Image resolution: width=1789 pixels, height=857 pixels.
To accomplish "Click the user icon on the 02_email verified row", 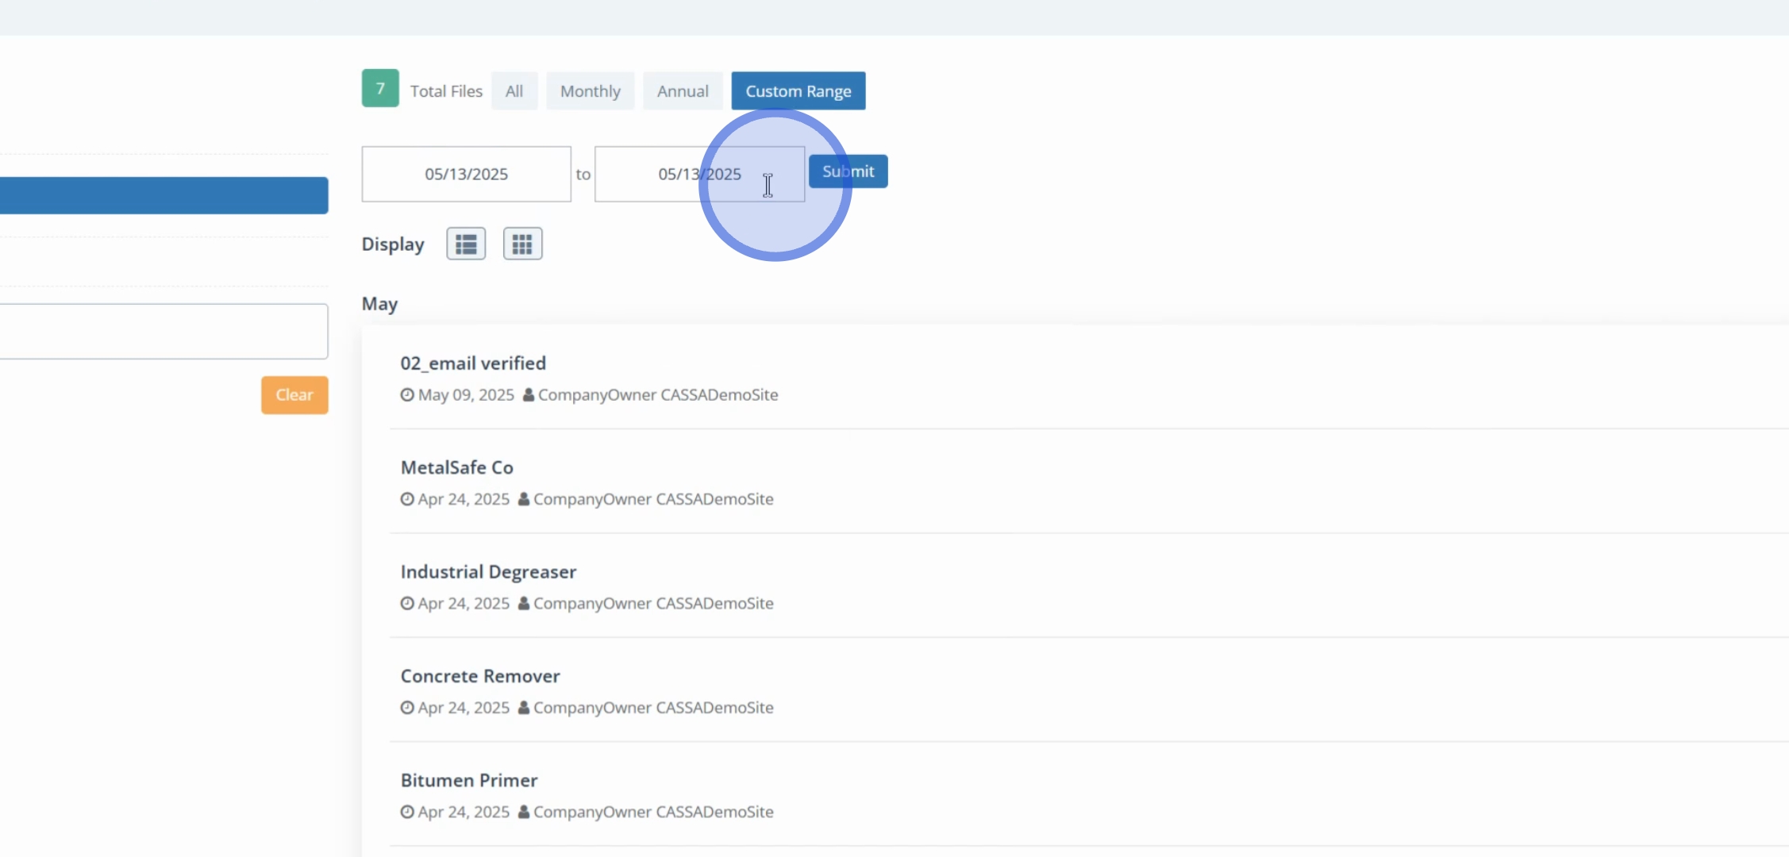I will 529,395.
